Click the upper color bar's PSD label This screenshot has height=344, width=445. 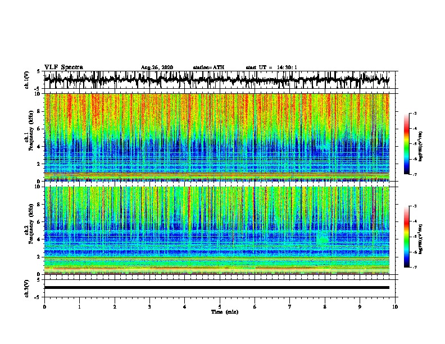coord(421,147)
